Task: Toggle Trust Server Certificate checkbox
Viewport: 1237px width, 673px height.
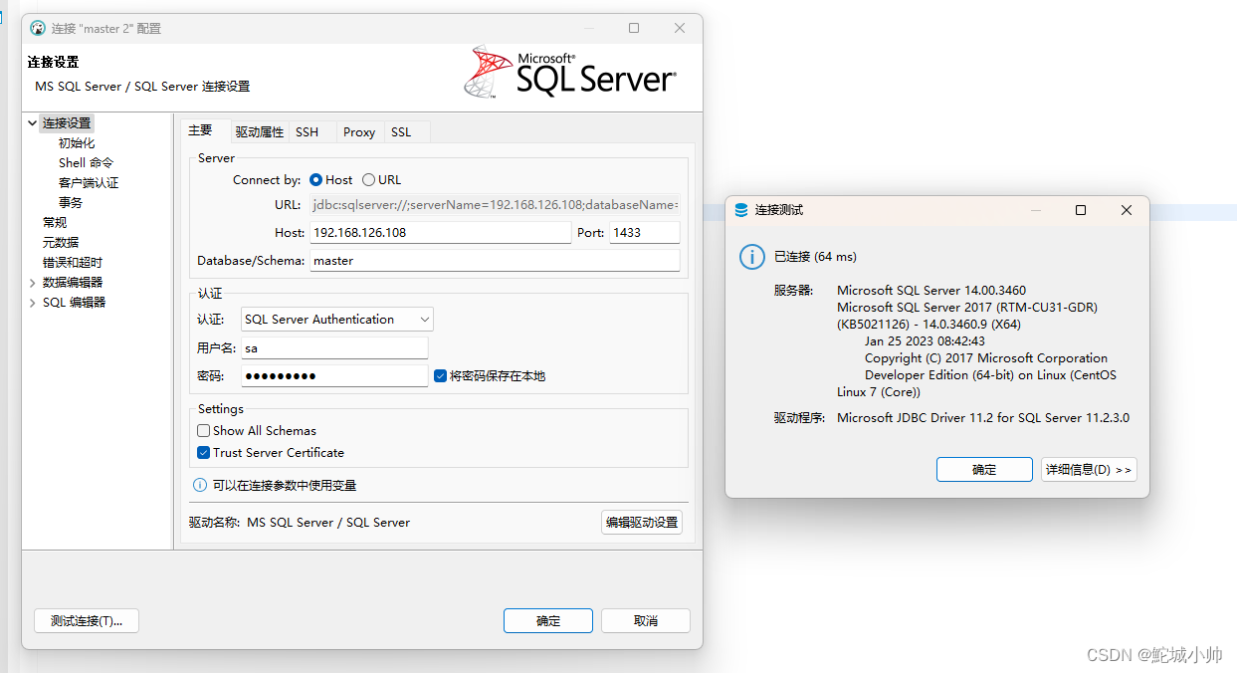Action: [204, 453]
